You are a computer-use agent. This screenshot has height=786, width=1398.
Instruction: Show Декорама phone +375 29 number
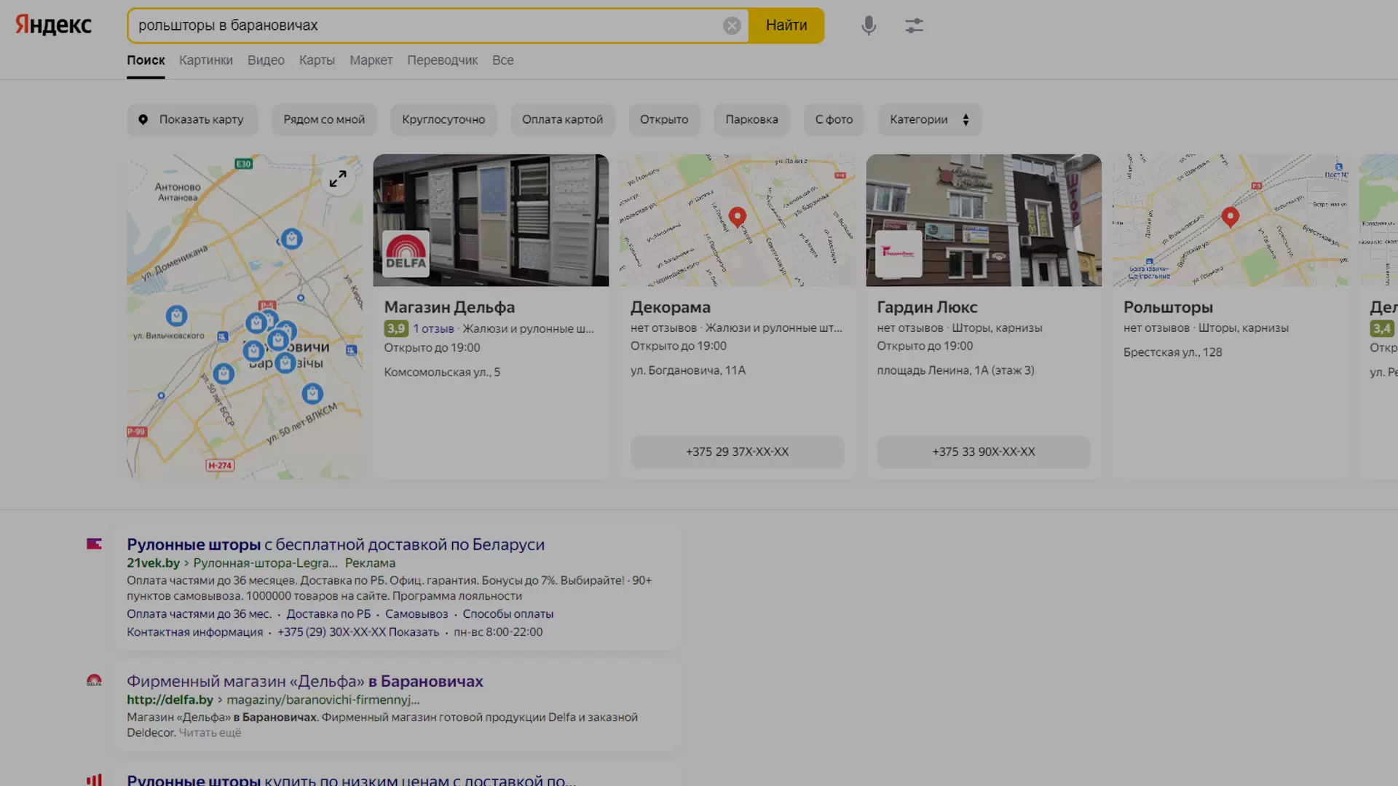coord(737,452)
